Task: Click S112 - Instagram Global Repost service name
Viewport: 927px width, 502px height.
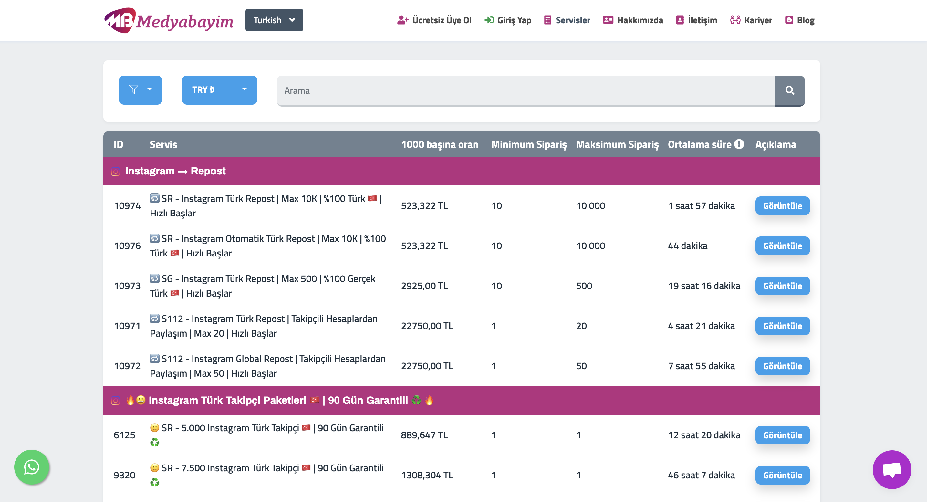Action: [268, 366]
